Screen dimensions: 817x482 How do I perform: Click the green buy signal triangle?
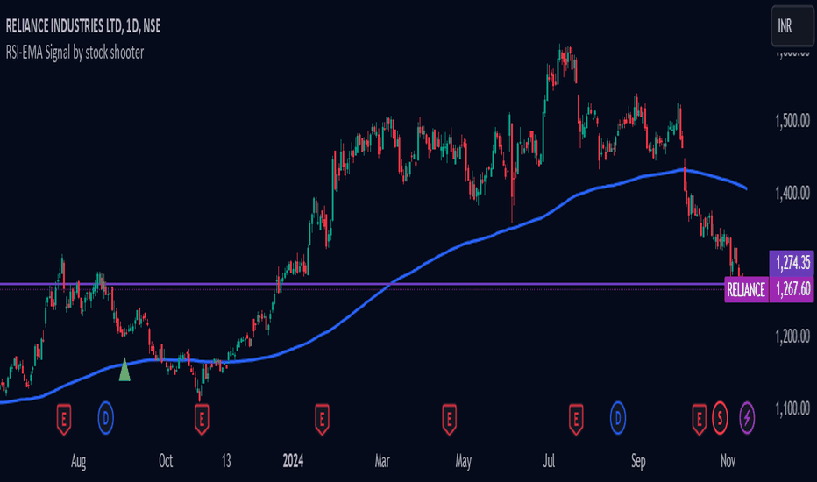(x=124, y=370)
